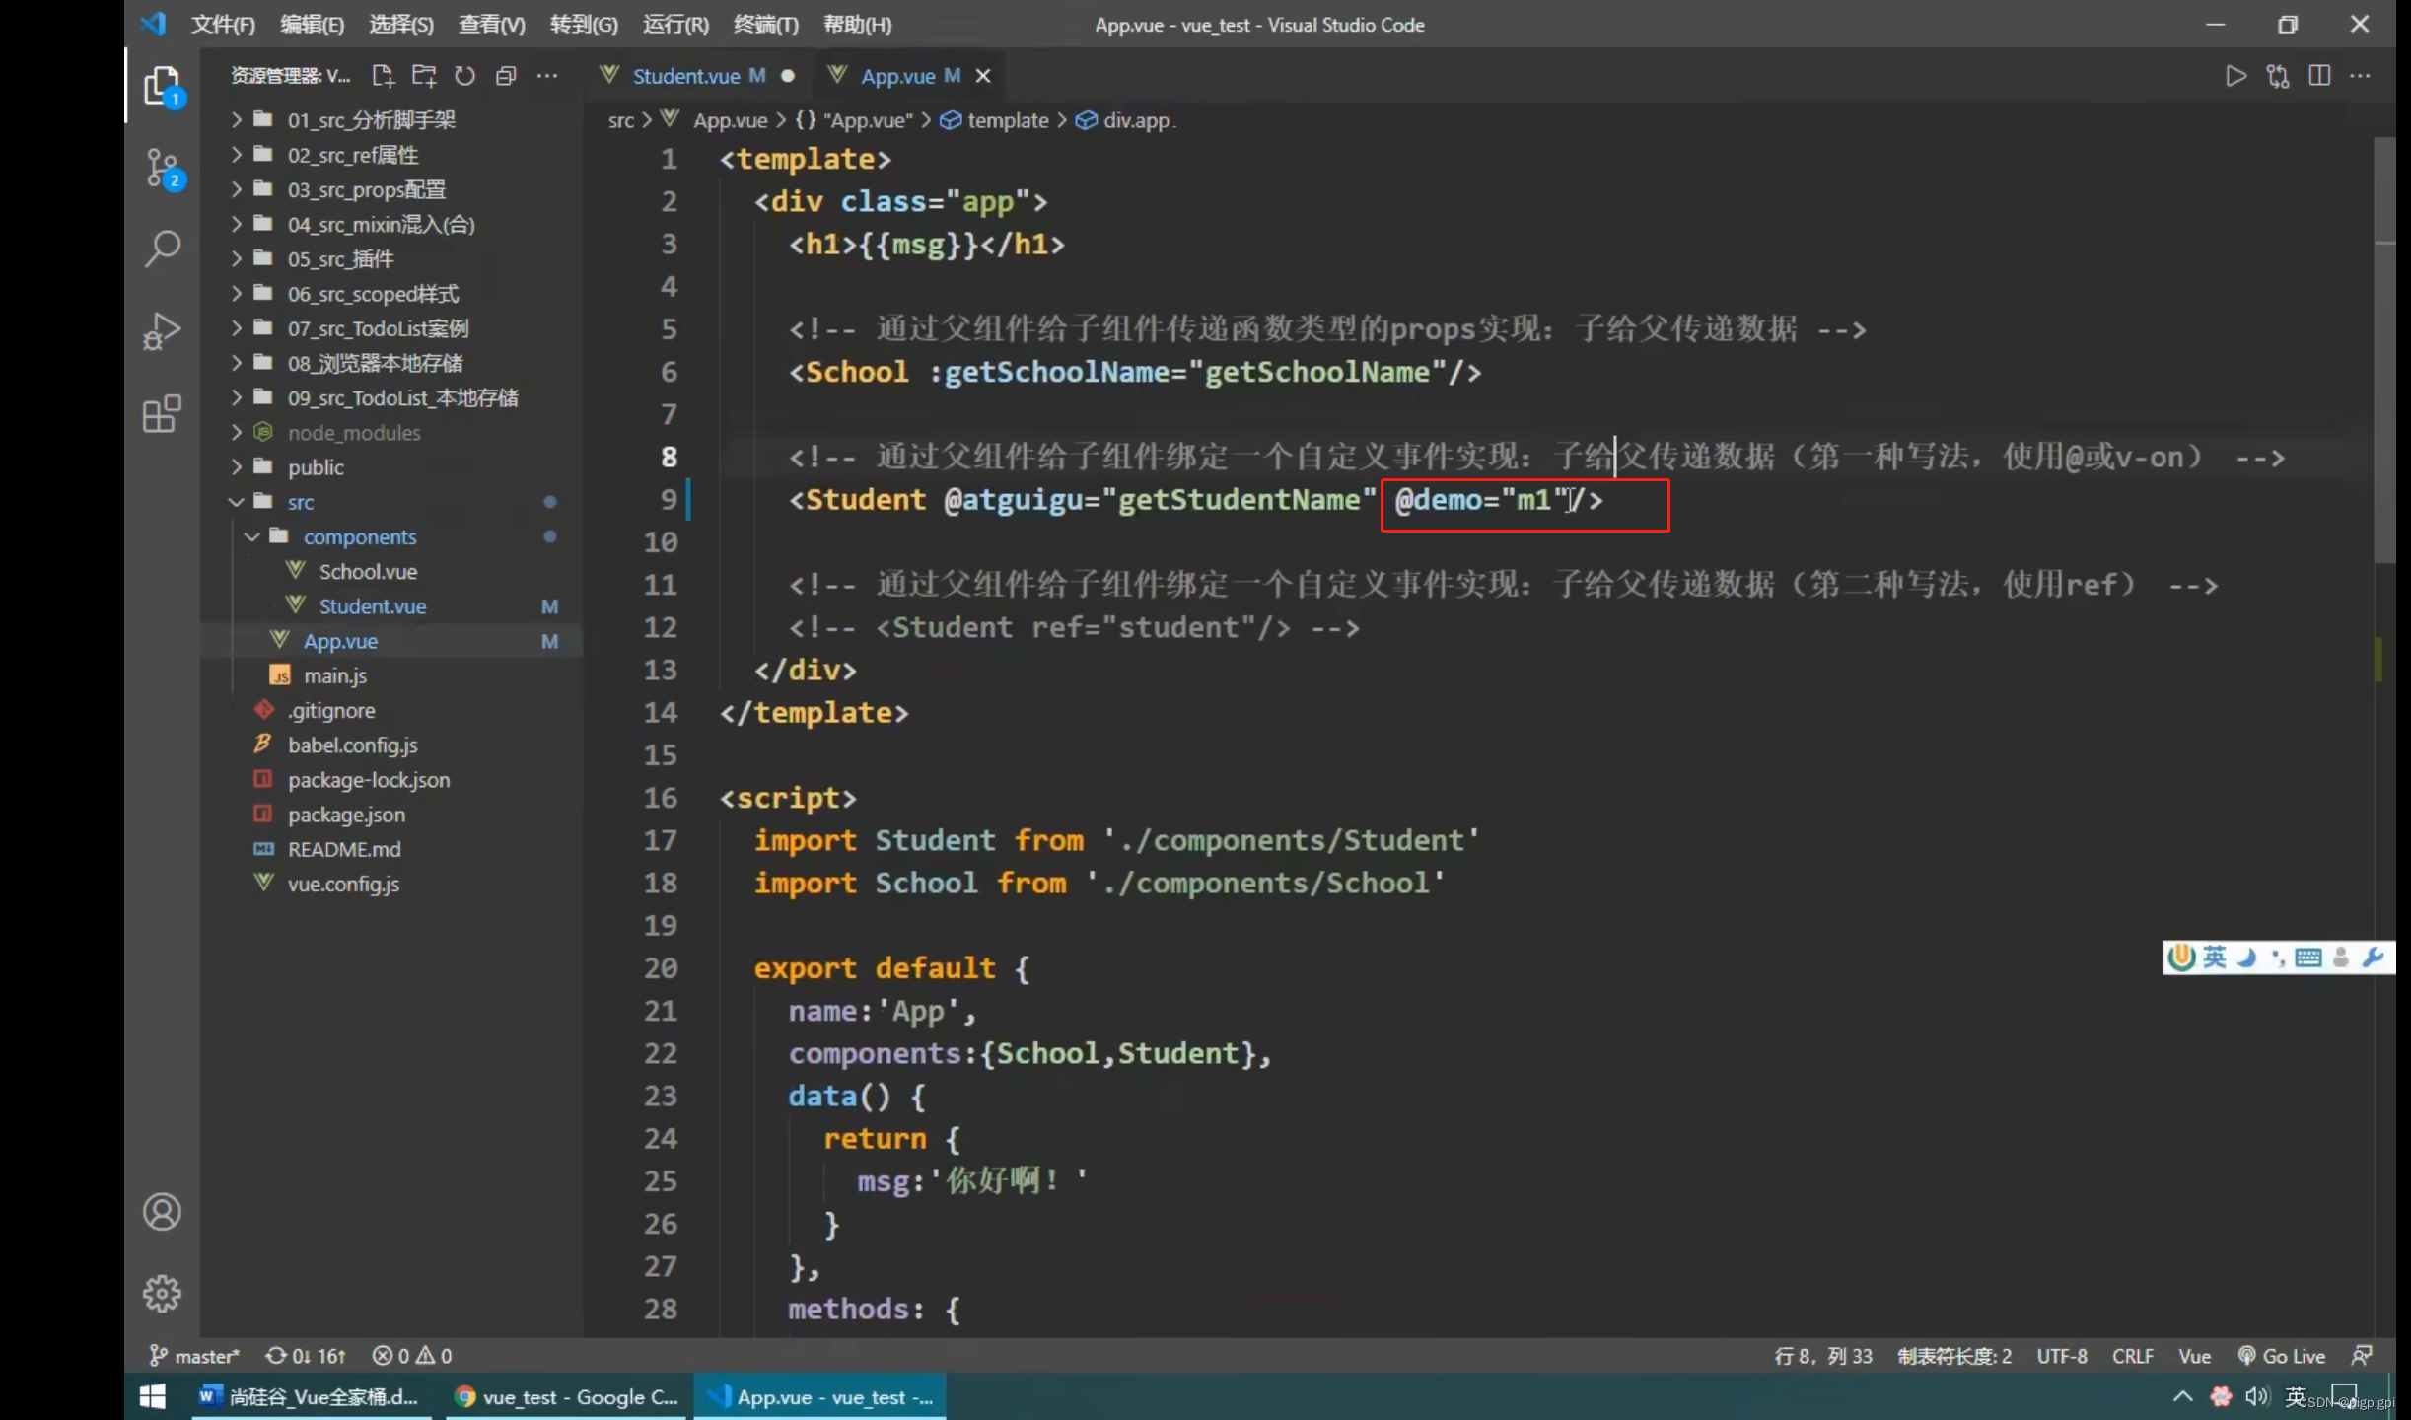Open the Source Control view

coord(163,169)
